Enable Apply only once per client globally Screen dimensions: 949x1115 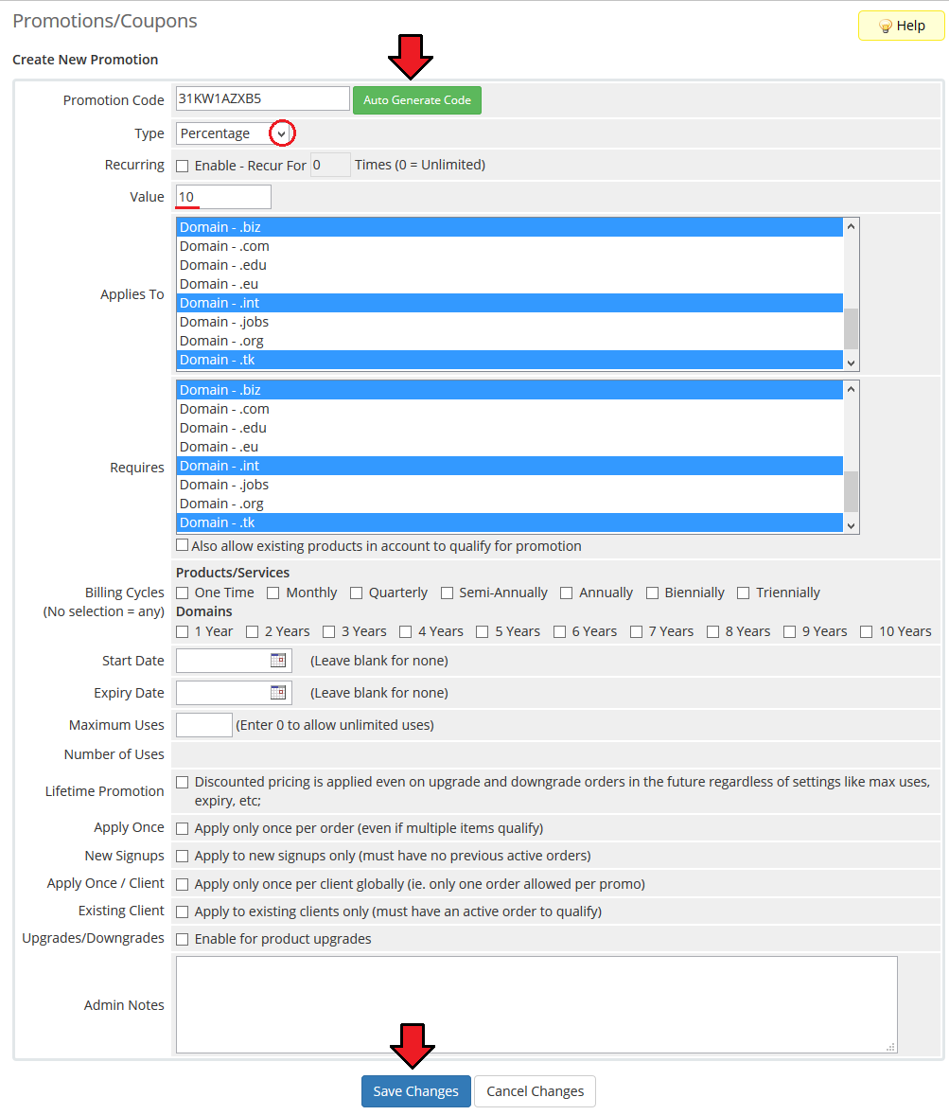click(183, 885)
